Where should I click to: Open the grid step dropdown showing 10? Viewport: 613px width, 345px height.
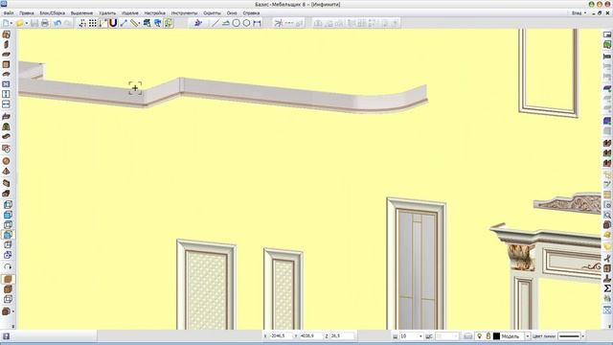click(420, 336)
